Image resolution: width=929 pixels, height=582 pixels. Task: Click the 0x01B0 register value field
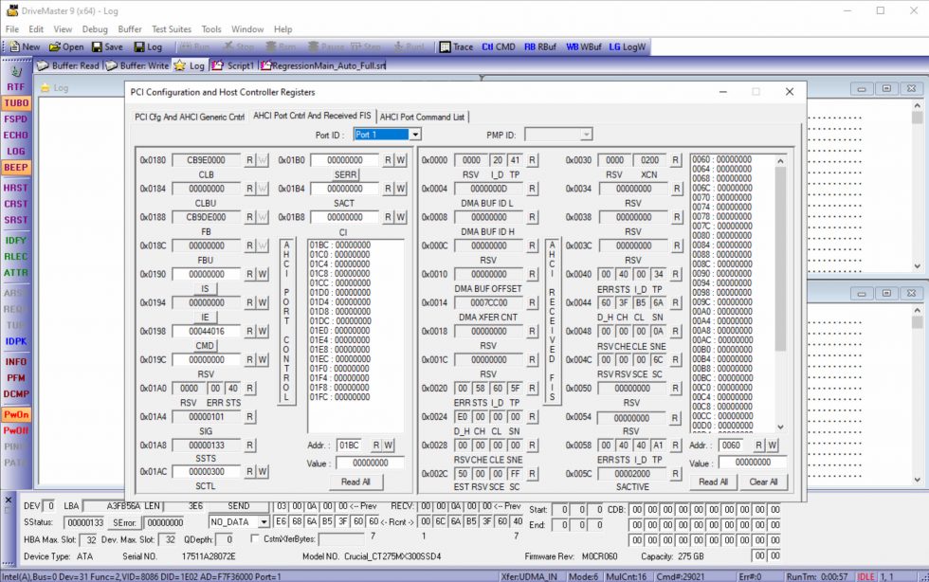pos(345,160)
